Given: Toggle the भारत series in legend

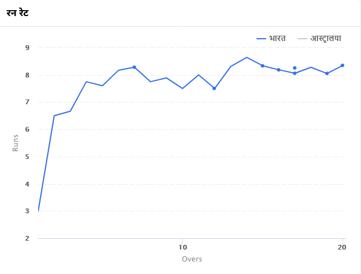Looking at the screenshot, I should click(277, 39).
